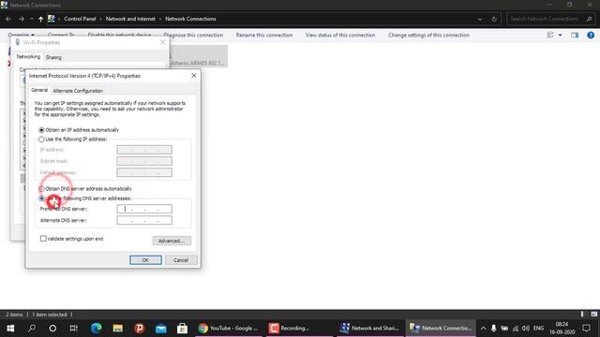The image size is (600, 337).
Task: Go forward in Explorer navigation
Action: [x=22, y=19]
